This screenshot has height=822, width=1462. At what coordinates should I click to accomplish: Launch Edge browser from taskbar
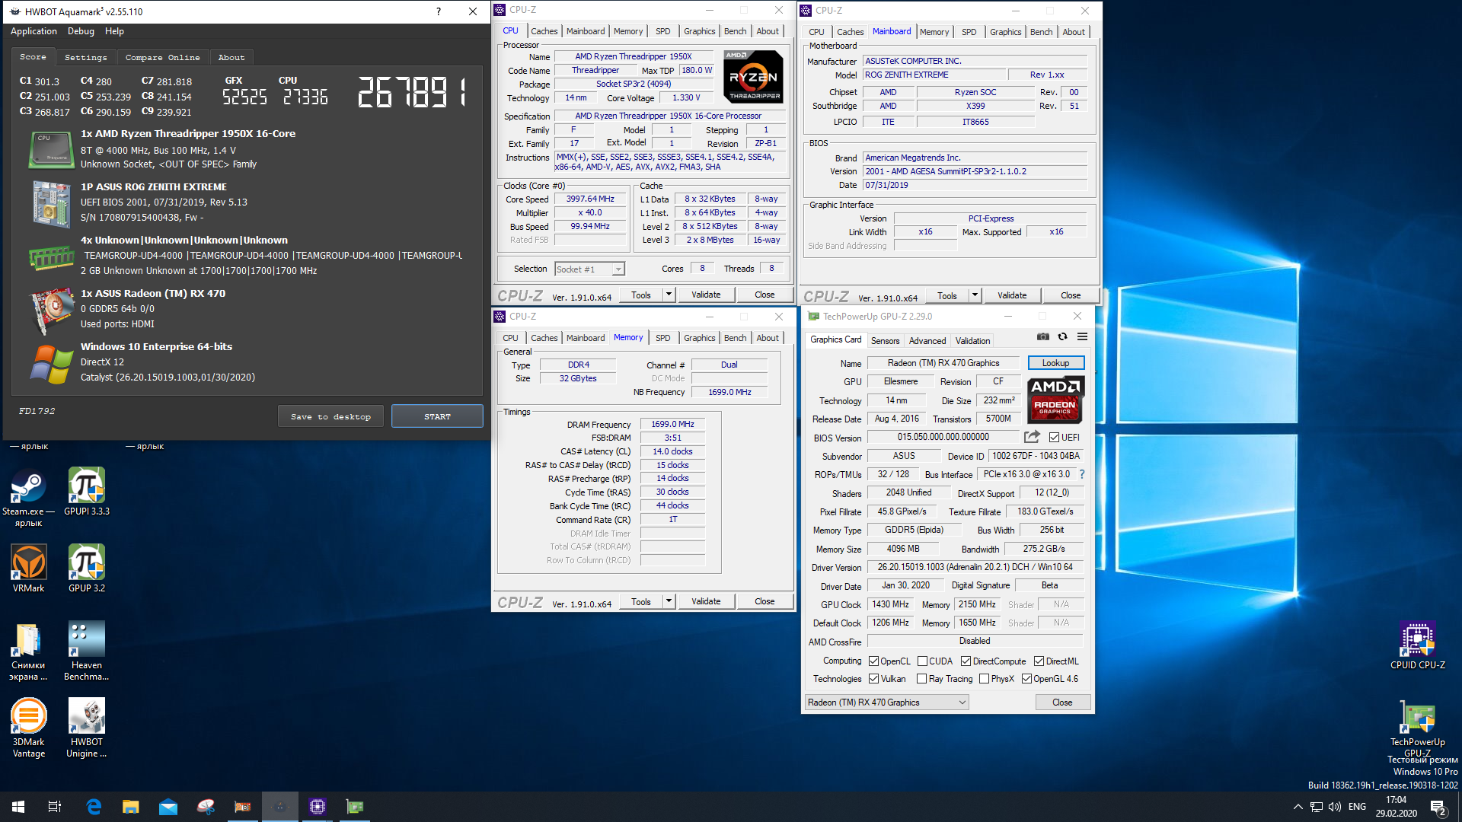94,807
